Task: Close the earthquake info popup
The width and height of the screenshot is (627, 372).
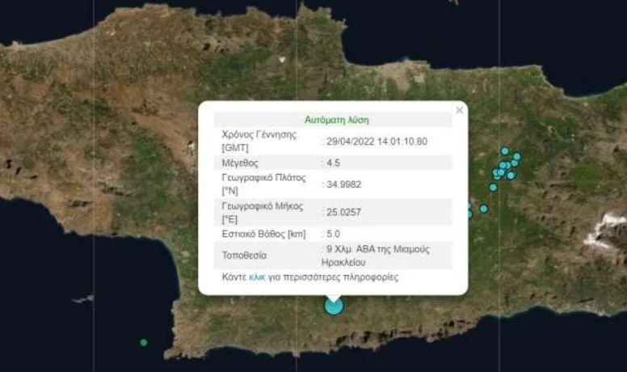Action: click(459, 110)
